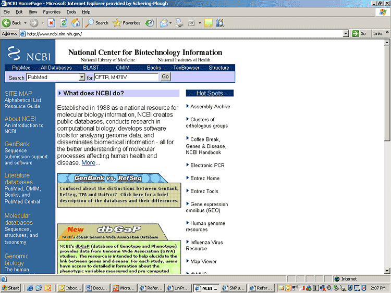This screenshot has width=391, height=293.
Task: Expand the 'What does NCBI do?' triangle
Action: pyautogui.click(x=59, y=93)
